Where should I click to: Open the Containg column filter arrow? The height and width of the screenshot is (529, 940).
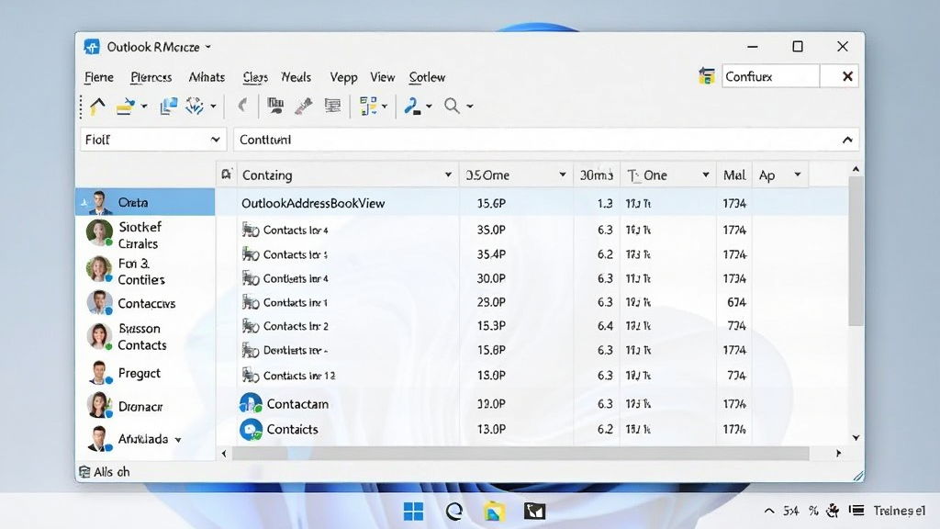(x=448, y=174)
